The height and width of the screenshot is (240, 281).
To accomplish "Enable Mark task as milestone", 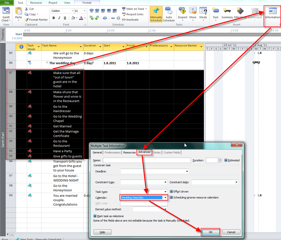I will click(x=95, y=216).
